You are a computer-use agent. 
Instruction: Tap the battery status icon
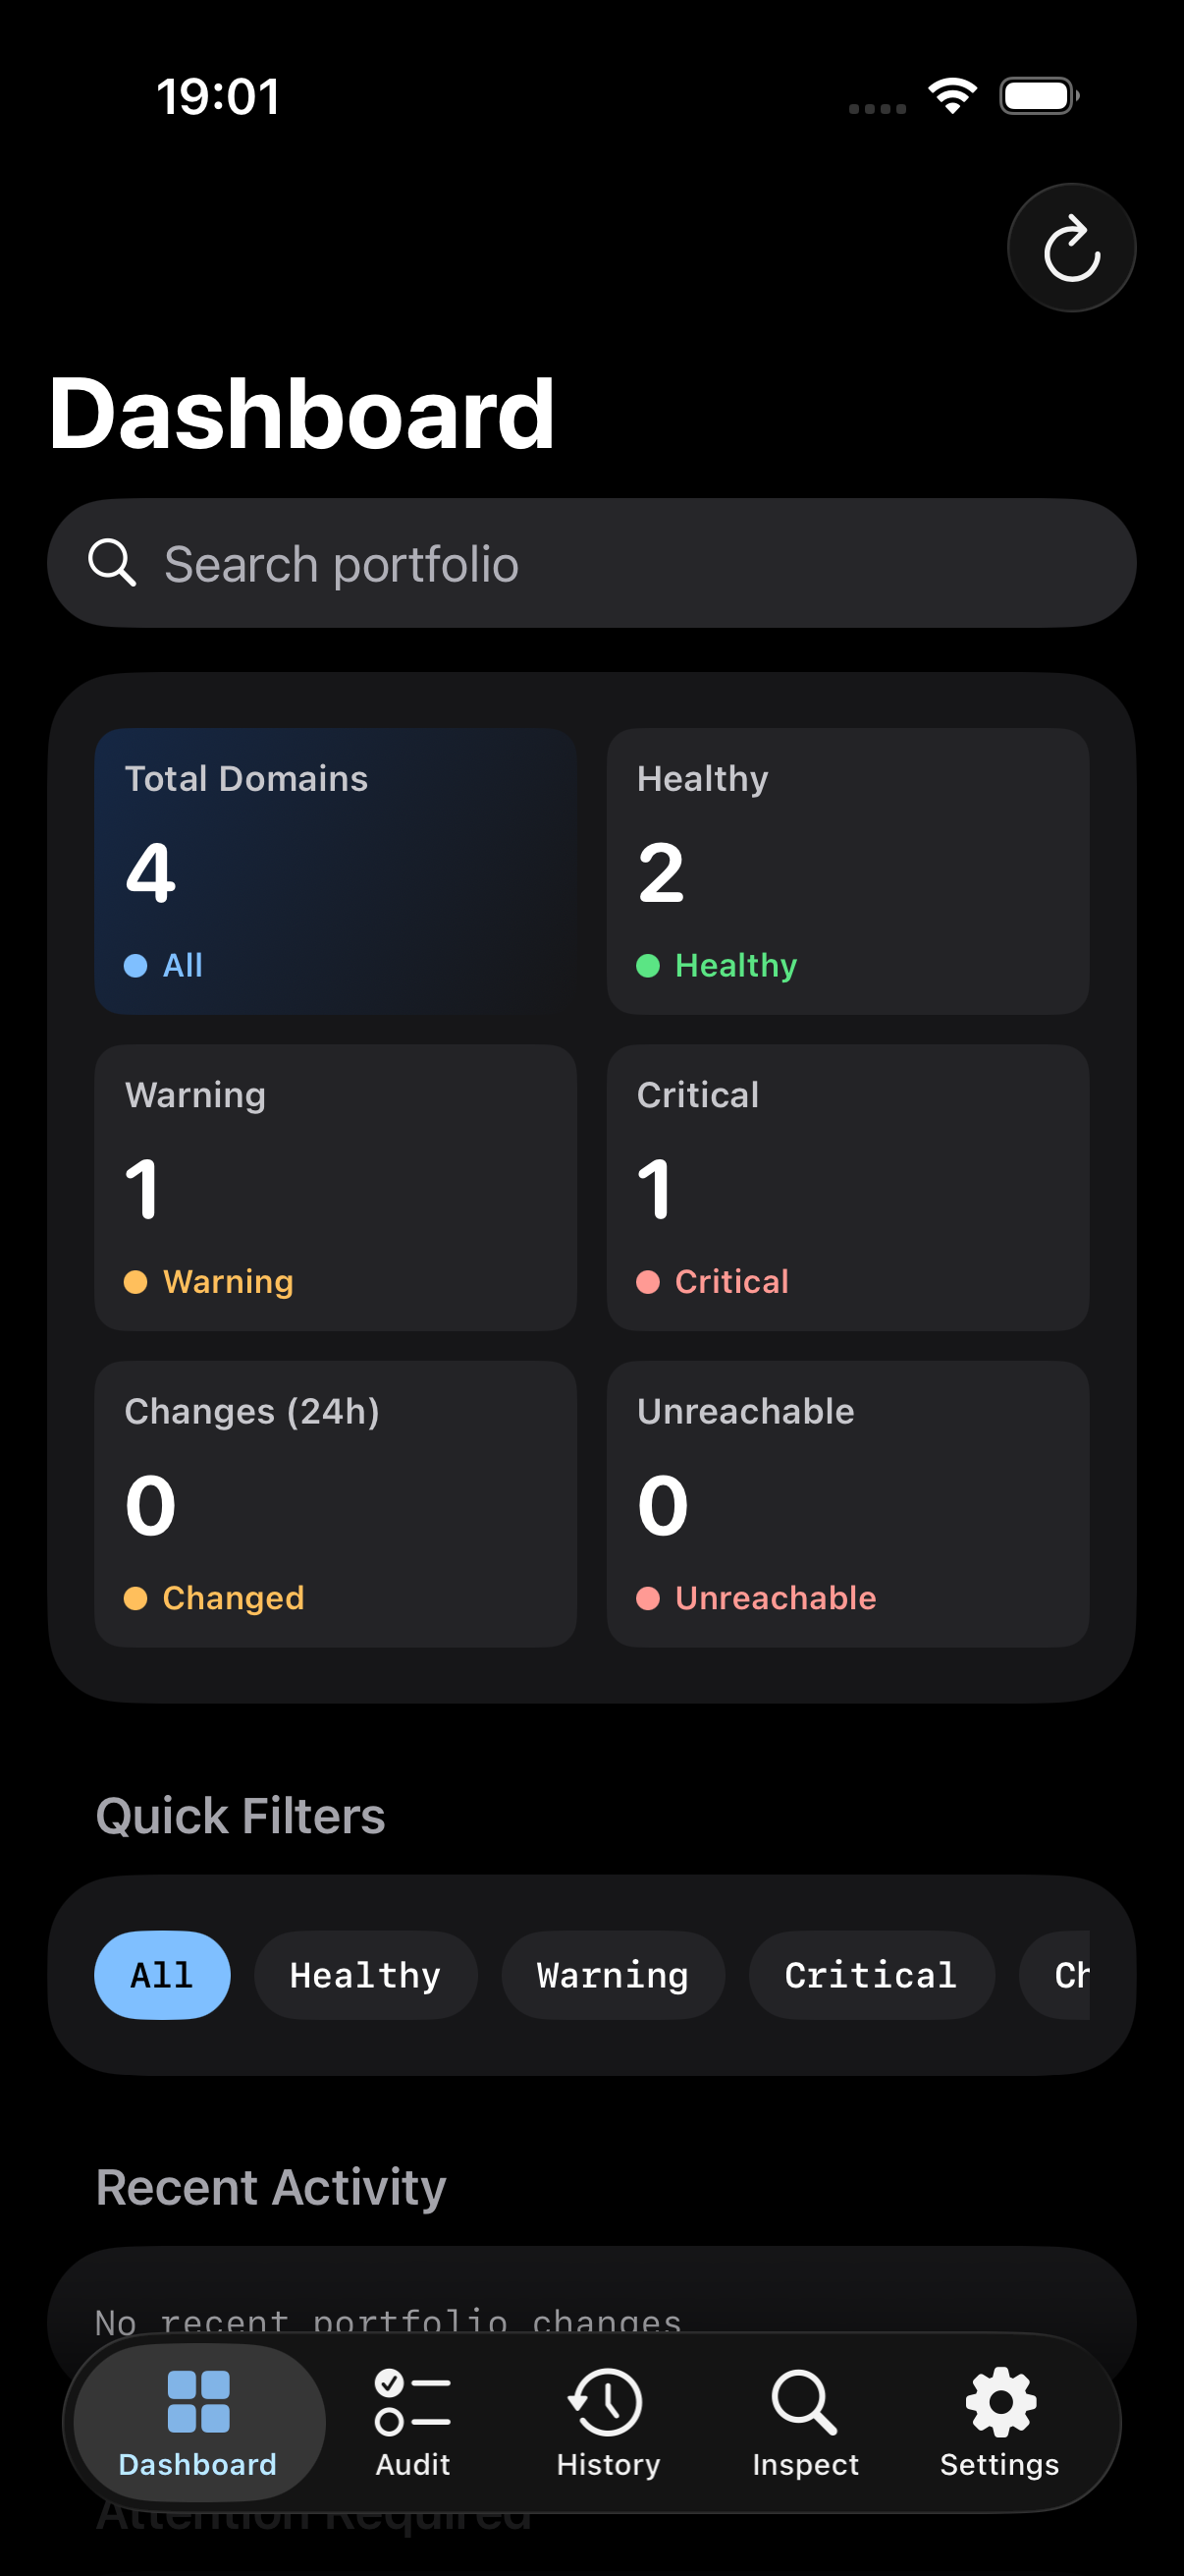click(1039, 96)
